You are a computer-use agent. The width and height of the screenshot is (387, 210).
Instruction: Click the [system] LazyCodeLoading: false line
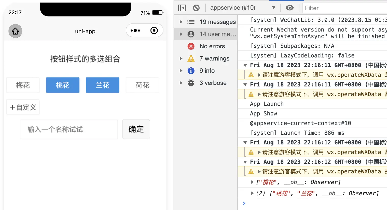click(302, 55)
